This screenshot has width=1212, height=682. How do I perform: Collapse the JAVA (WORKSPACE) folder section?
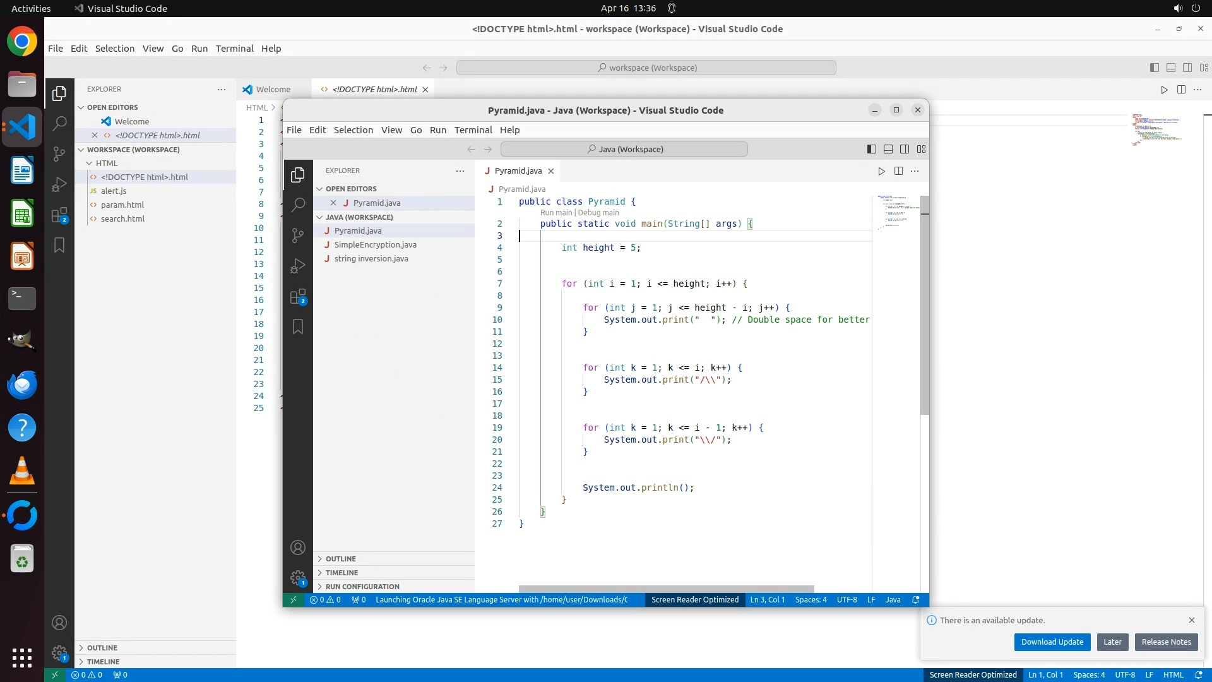[x=359, y=217]
